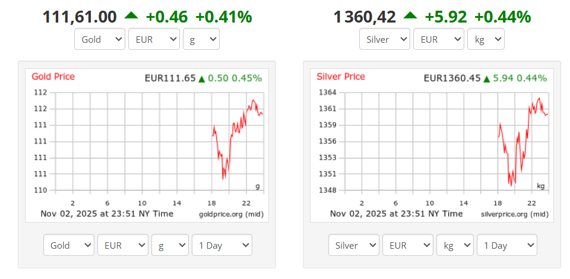Click the green up arrow beside 111,61.00

[131, 16]
